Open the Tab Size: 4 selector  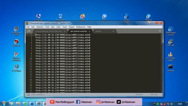139,95
